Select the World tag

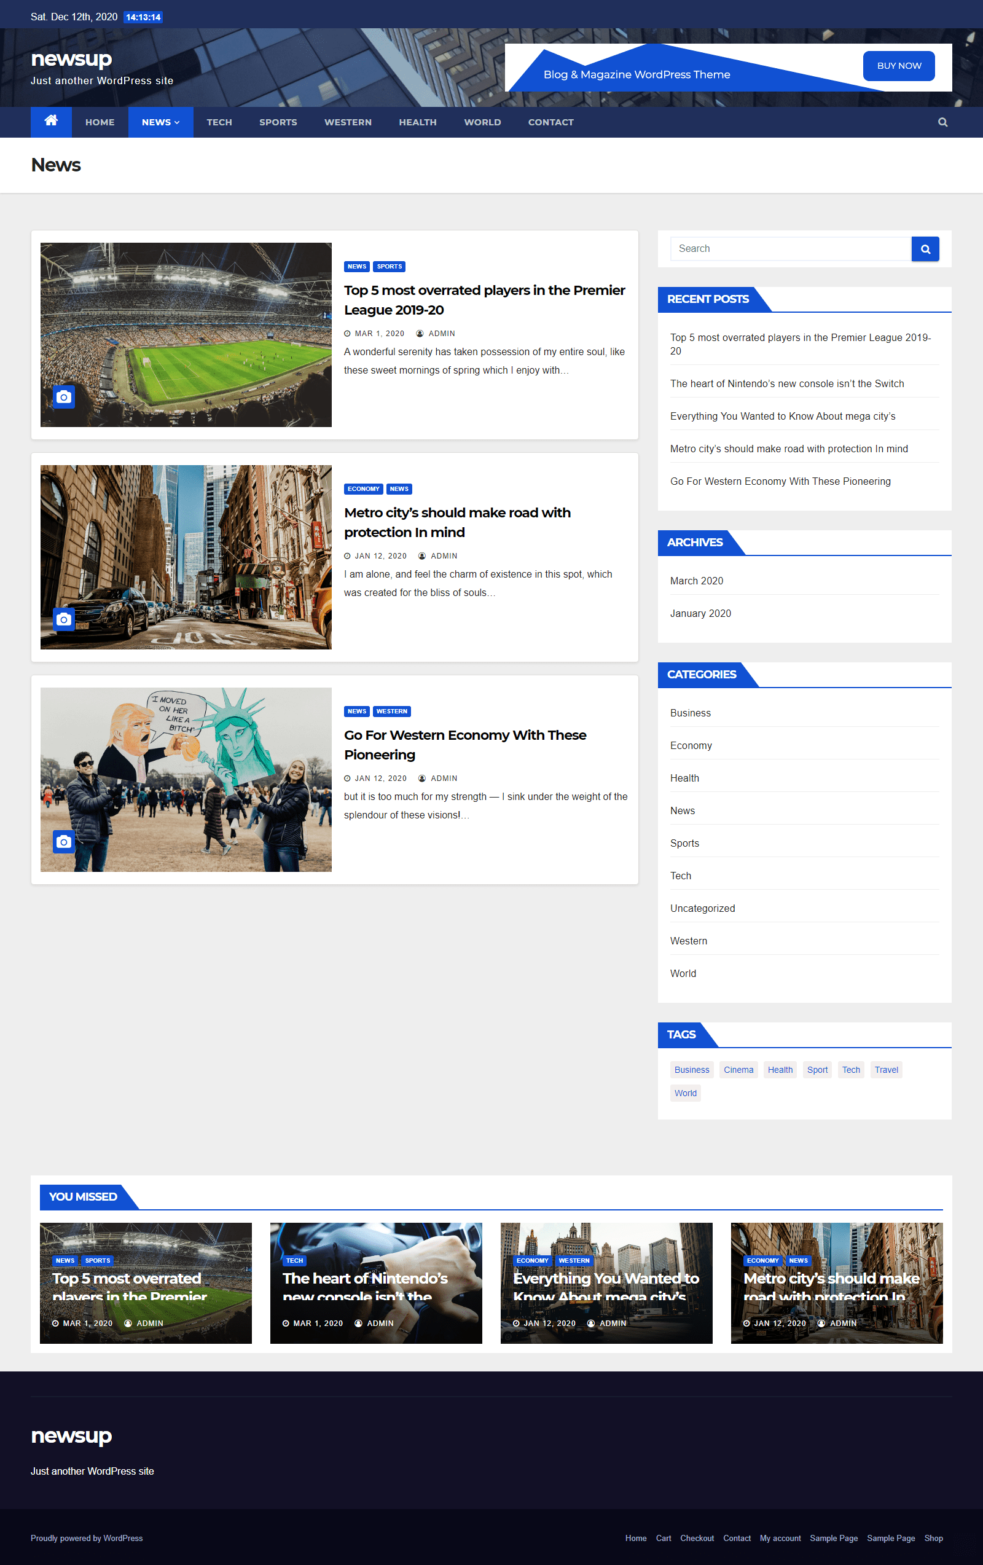coord(685,1093)
